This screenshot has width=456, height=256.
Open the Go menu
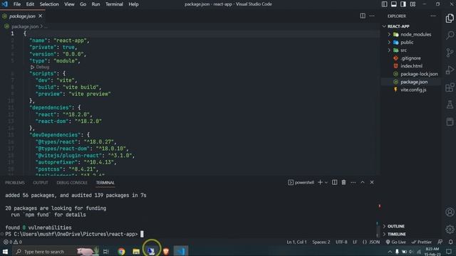point(83,4)
